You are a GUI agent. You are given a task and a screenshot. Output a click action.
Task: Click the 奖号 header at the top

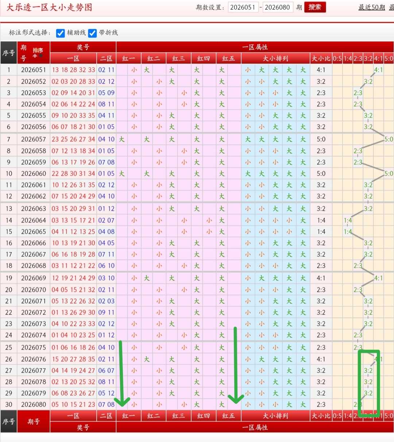coord(83,47)
